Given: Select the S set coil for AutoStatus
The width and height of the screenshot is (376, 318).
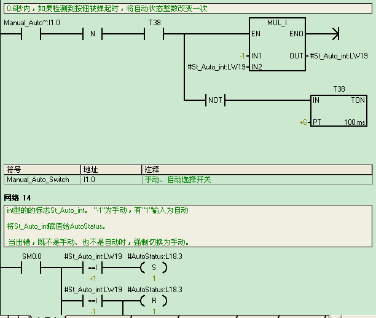Looking at the screenshot, I should tap(154, 268).
